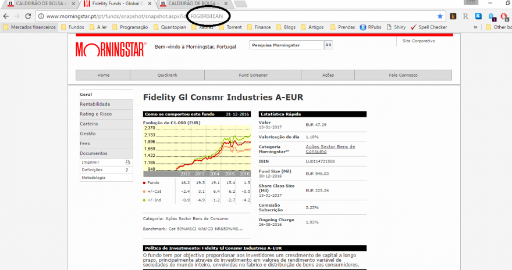Click the question mark help icon

pos(127,170)
